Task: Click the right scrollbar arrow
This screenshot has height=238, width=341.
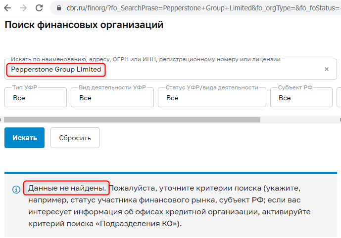Action: click(340, 119)
